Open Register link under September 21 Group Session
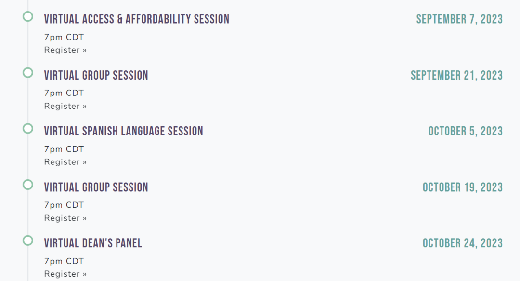520x281 pixels. 65,106
